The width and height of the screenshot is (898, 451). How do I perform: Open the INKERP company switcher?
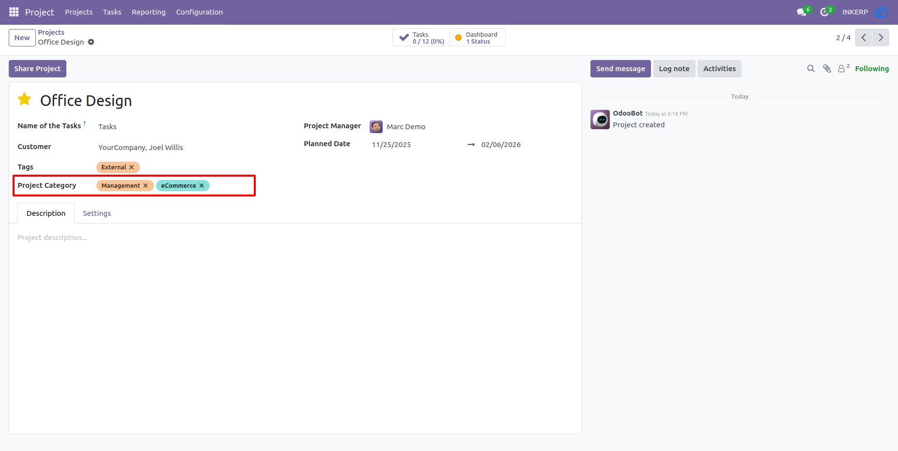(x=855, y=12)
